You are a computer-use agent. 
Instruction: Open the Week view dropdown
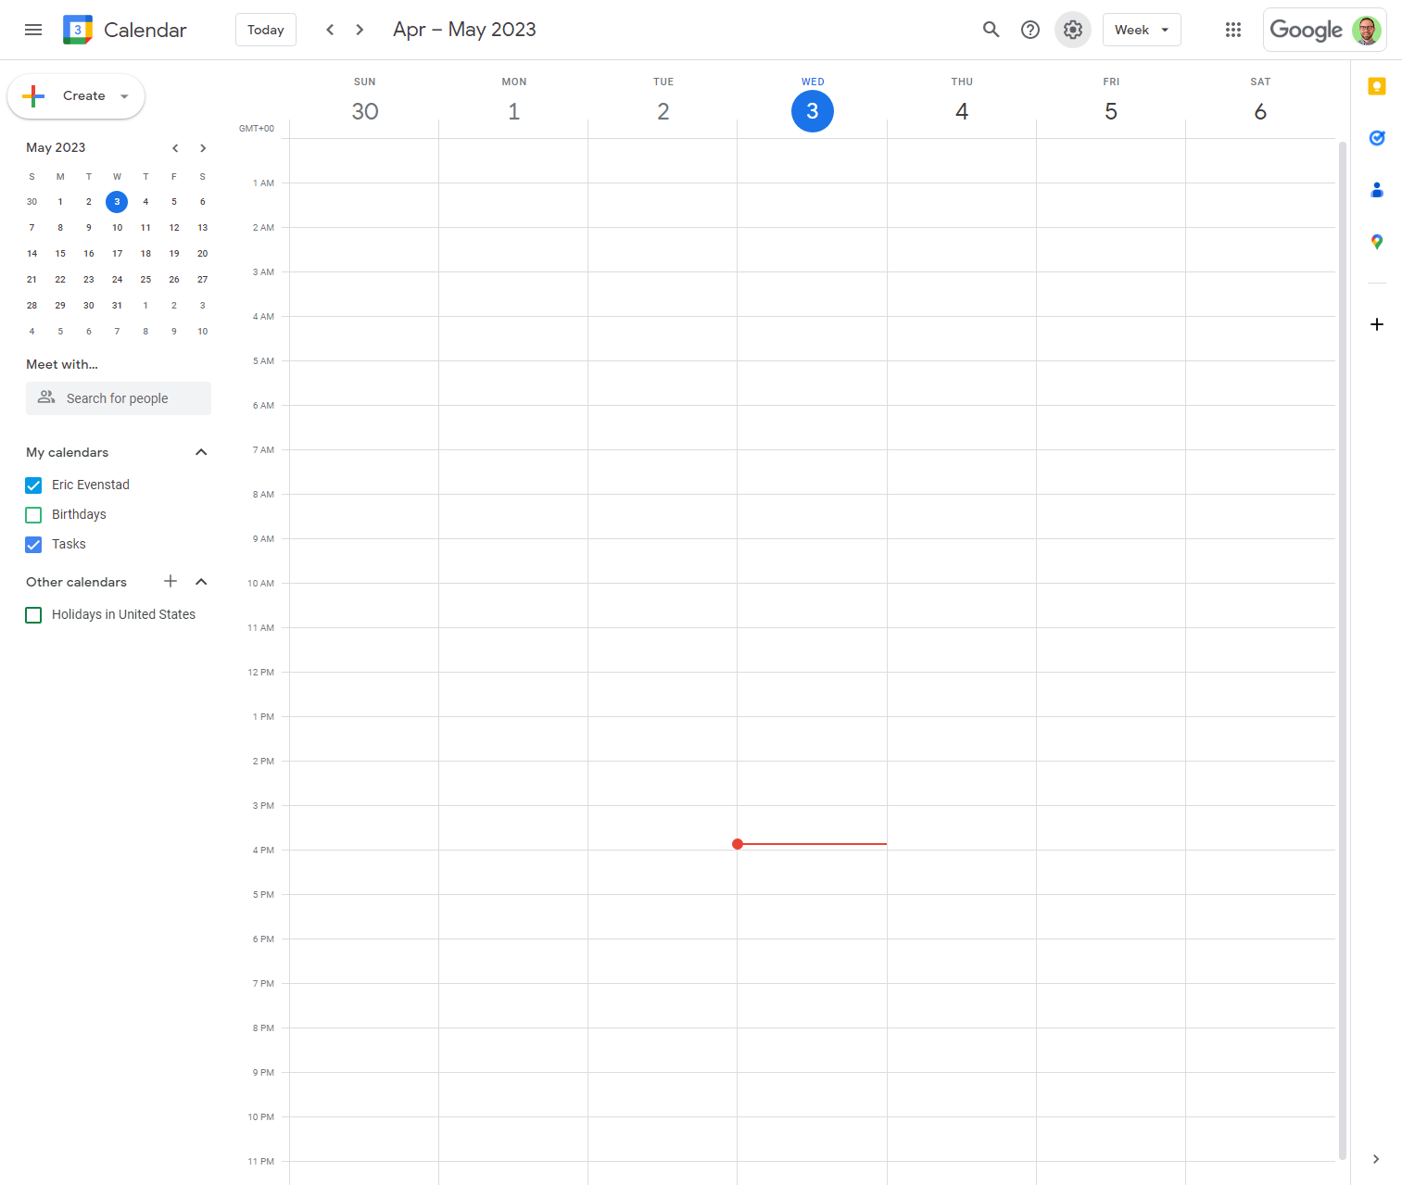click(1142, 30)
